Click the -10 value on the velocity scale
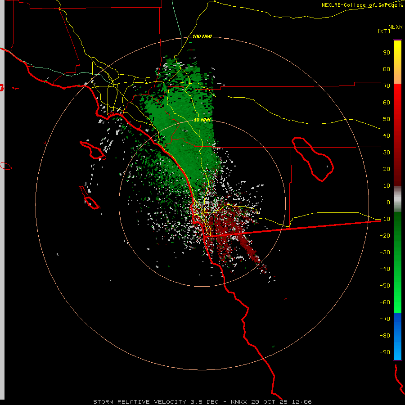Image resolution: width=405 pixels, height=405 pixels. [x=385, y=219]
